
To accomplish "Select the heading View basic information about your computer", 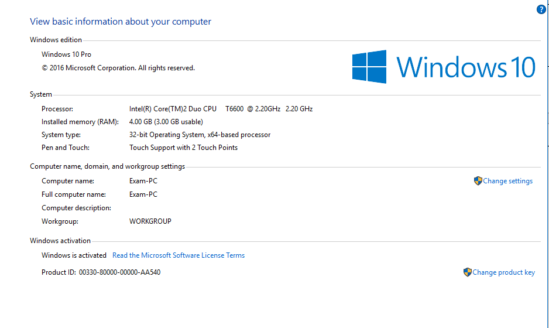I will coord(121,21).
